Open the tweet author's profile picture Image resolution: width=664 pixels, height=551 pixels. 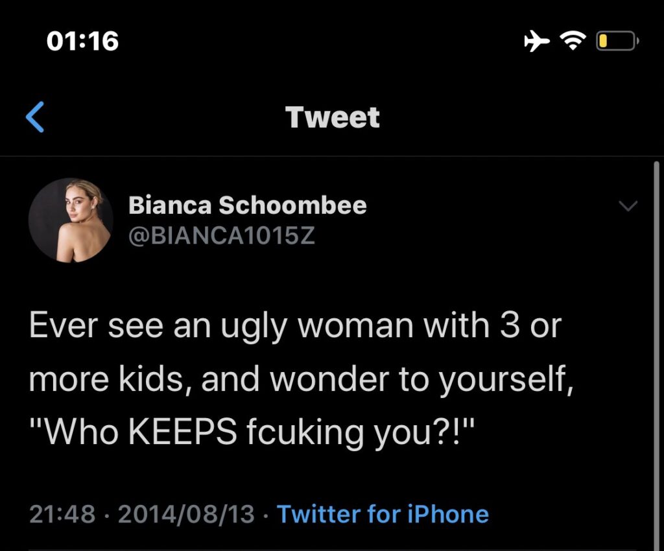[71, 220]
